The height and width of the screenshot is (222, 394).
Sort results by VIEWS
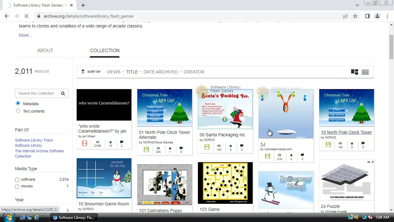[113, 72]
